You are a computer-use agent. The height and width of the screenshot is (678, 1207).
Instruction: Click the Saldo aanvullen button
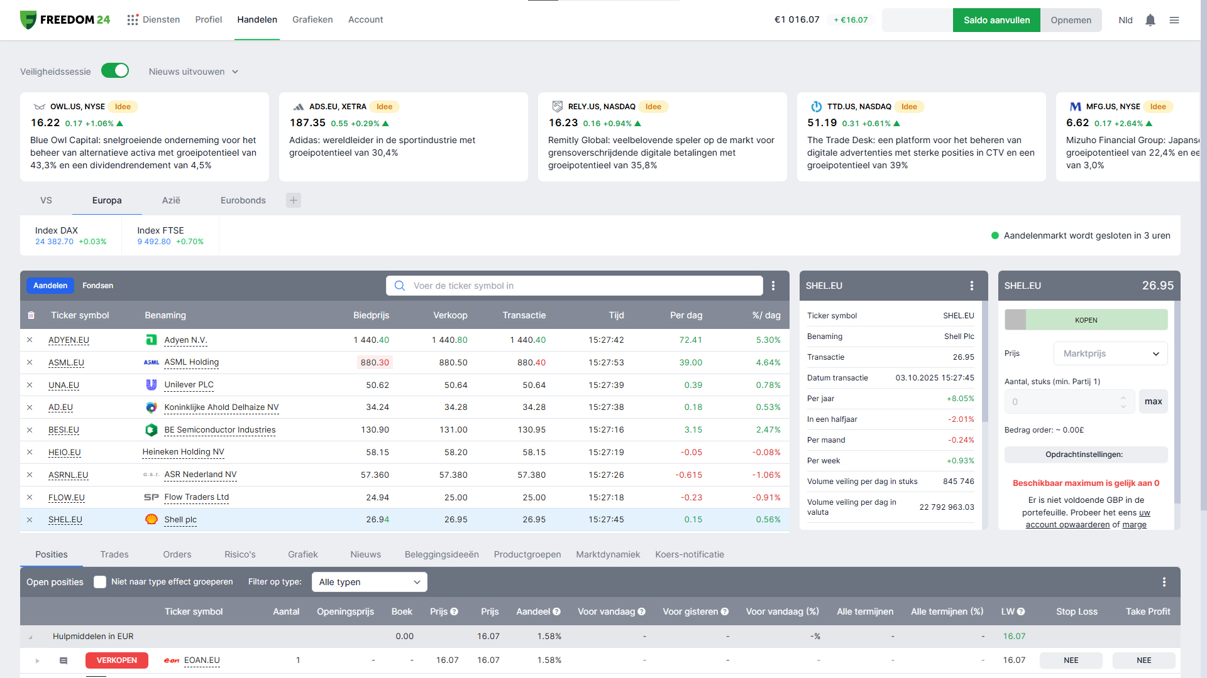[996, 20]
